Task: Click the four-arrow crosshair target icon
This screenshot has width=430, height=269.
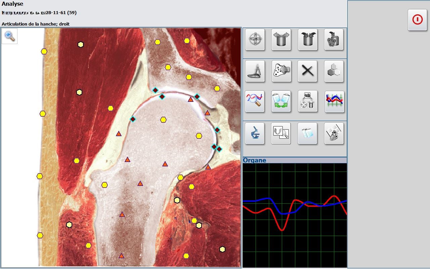Action: pyautogui.click(x=255, y=40)
